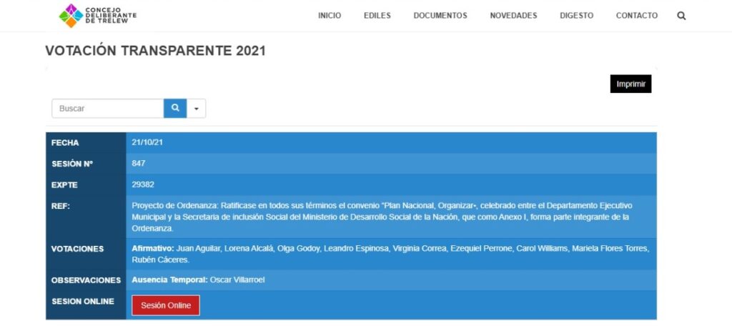Image resolution: width=732 pixels, height=326 pixels.
Task: Click the blue search button beside Buscar
Action: pyautogui.click(x=175, y=109)
